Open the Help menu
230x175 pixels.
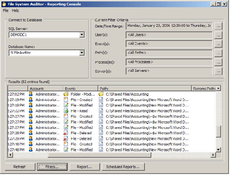[x=16, y=11]
